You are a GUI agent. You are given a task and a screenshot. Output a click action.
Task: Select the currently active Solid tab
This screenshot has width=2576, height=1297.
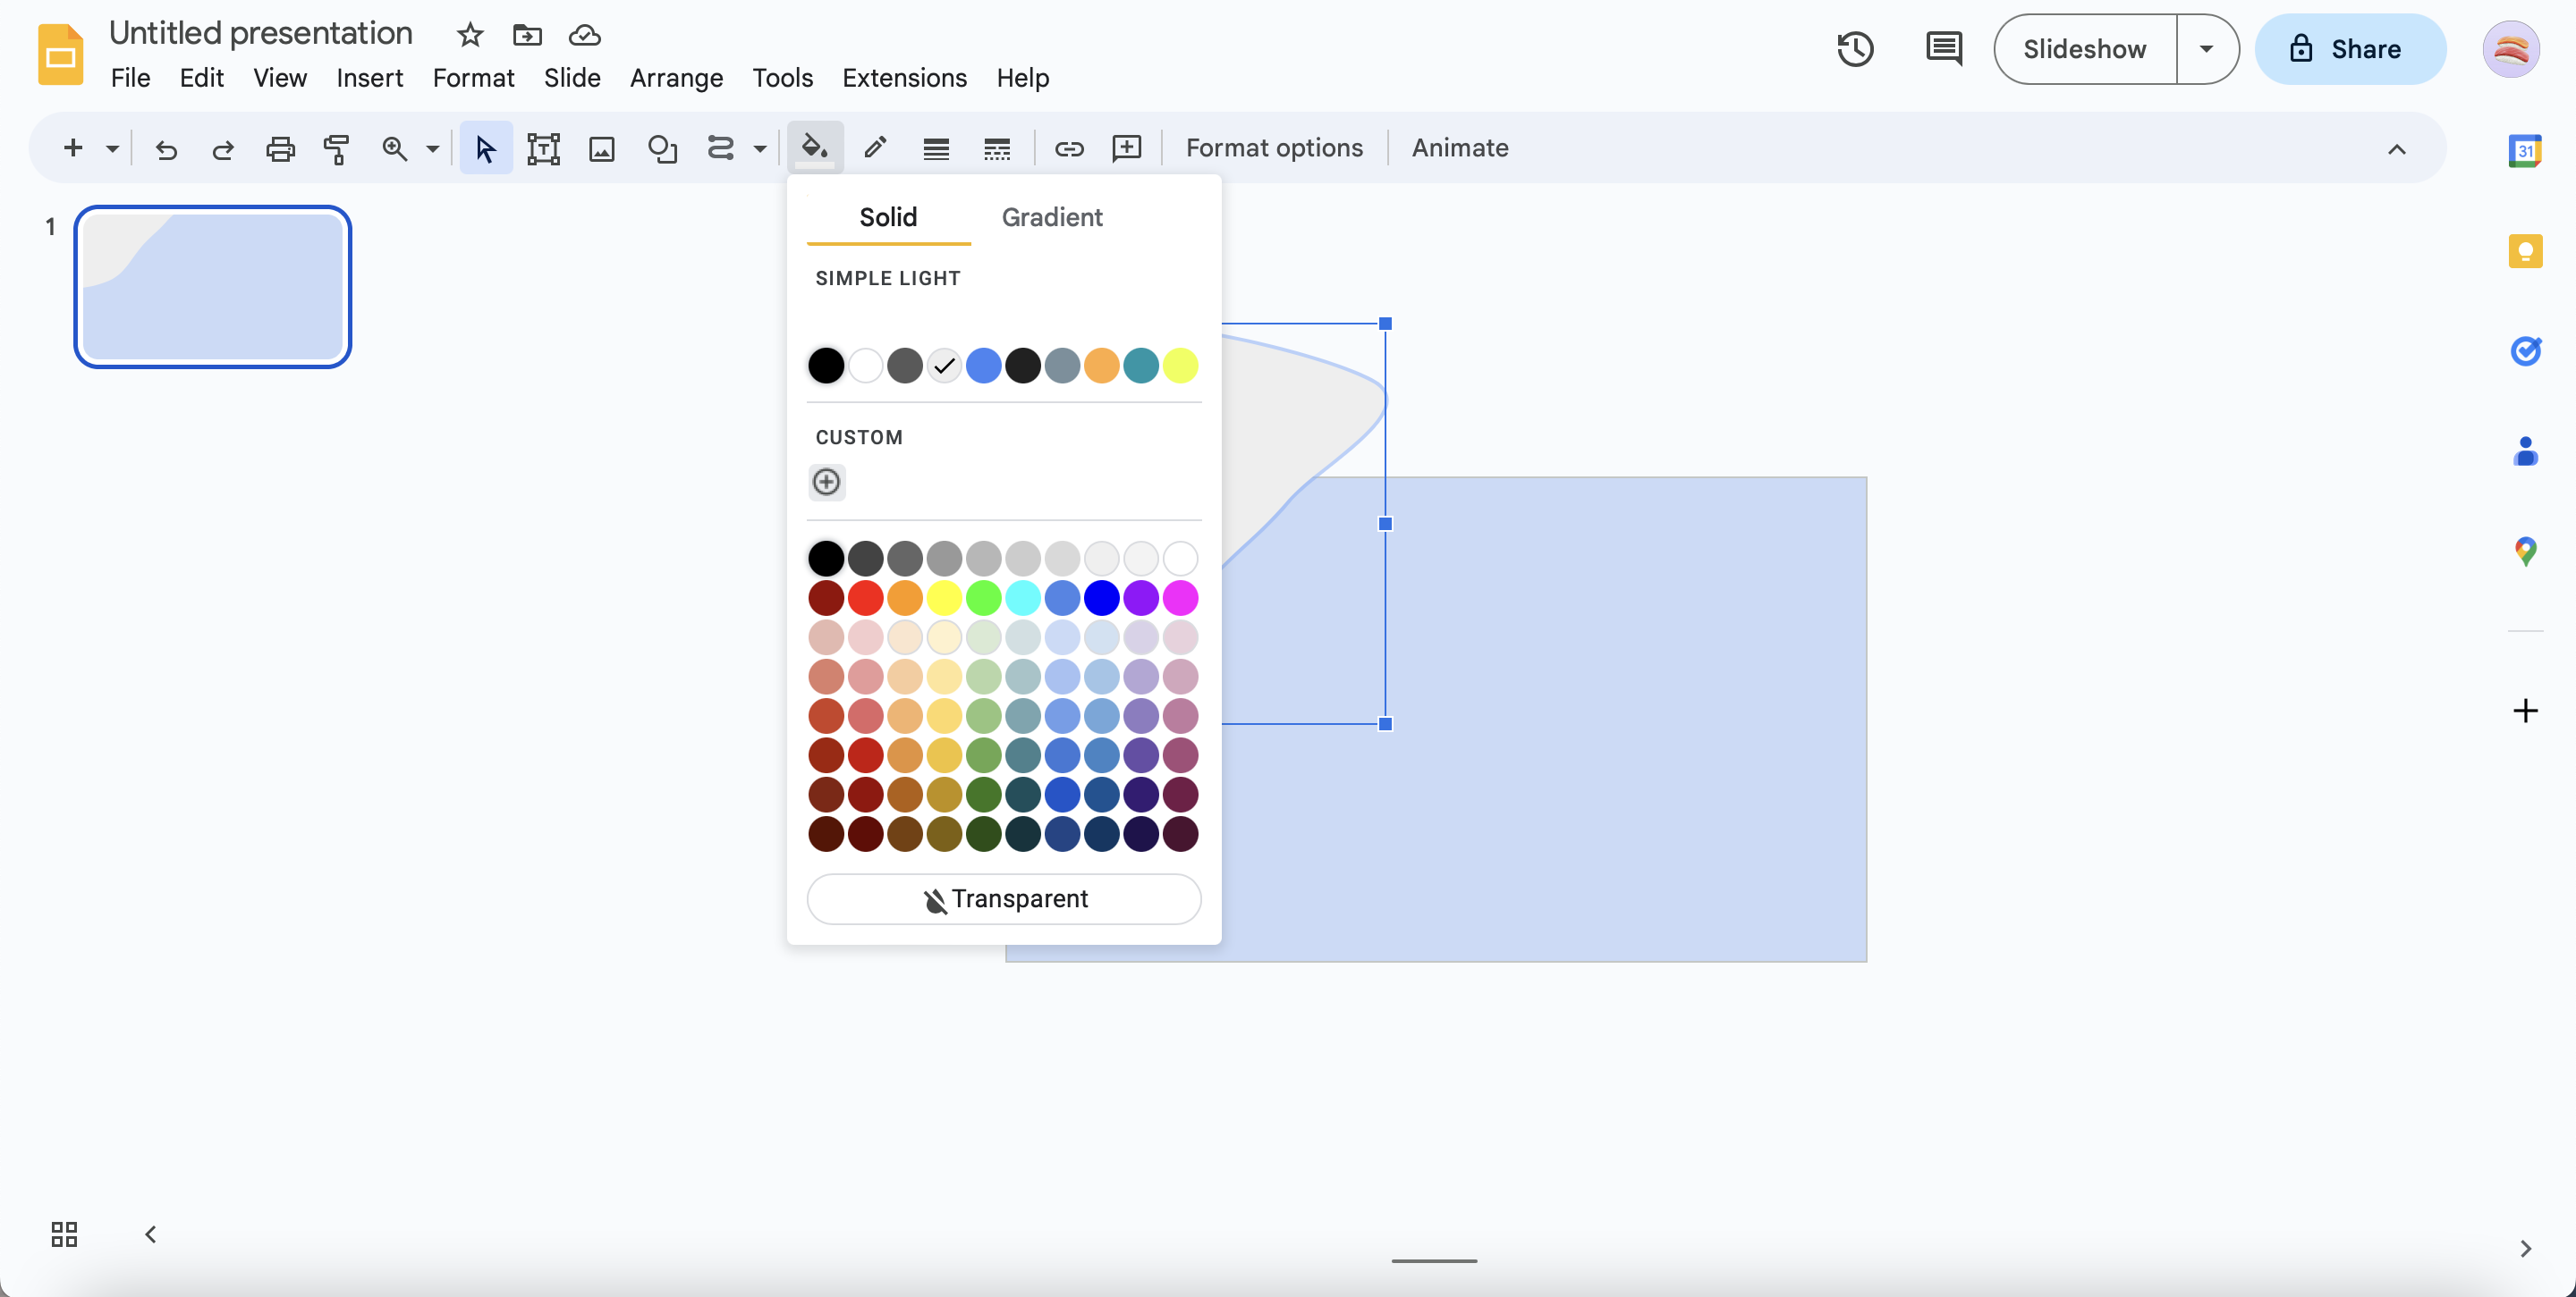coord(886,216)
